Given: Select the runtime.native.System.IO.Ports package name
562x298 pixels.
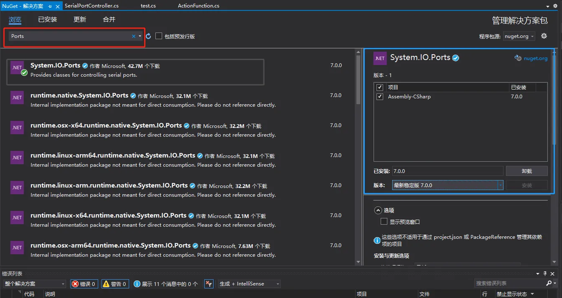Looking at the screenshot, I should pos(79,95).
